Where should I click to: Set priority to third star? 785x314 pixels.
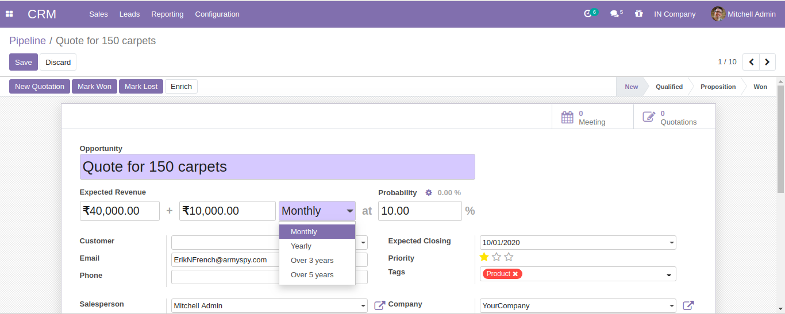tap(509, 257)
